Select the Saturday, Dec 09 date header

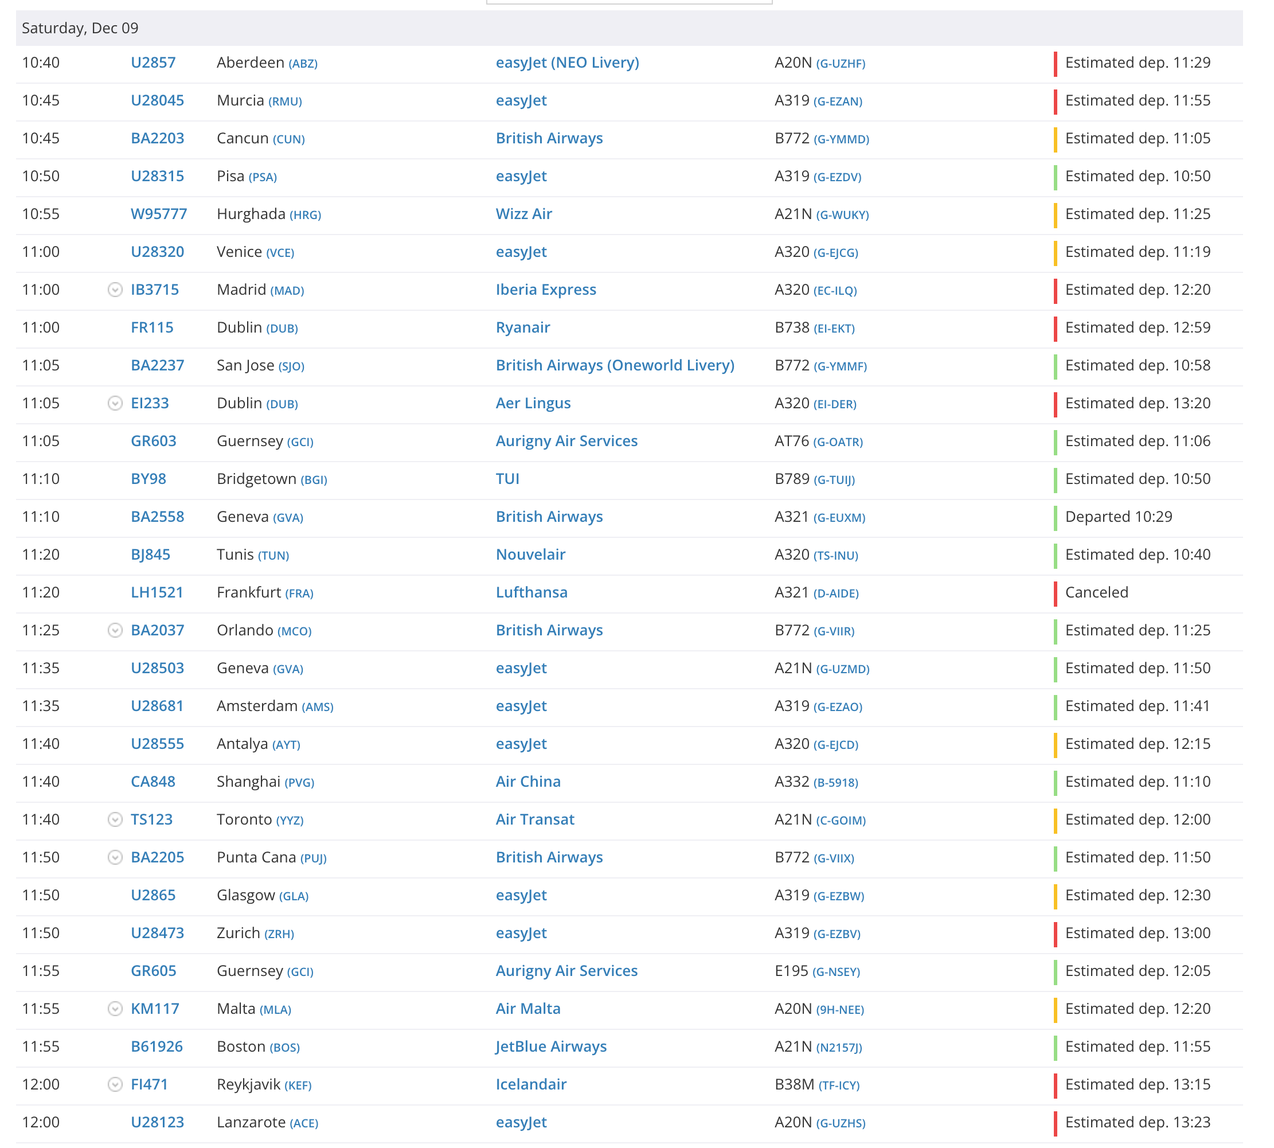80,28
